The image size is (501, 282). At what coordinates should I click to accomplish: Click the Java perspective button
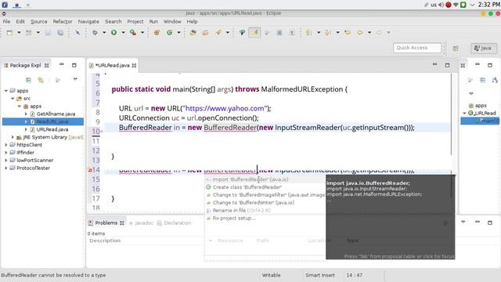(x=484, y=49)
